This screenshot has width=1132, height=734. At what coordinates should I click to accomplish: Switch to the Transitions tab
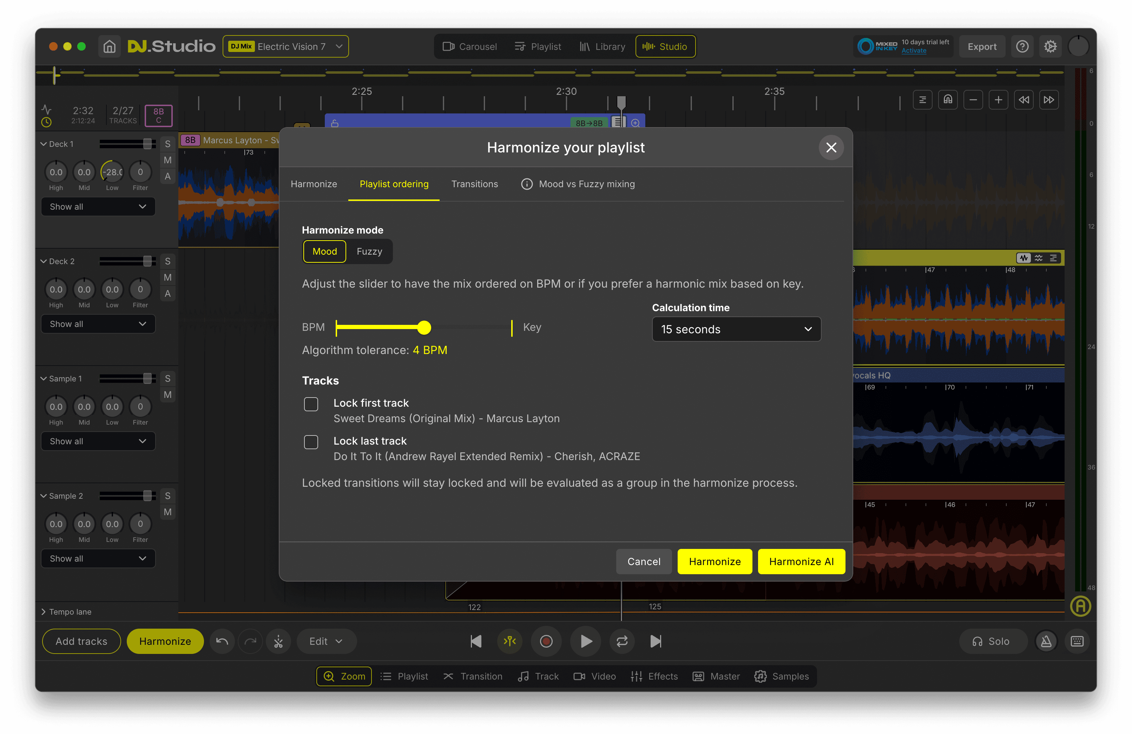point(474,184)
